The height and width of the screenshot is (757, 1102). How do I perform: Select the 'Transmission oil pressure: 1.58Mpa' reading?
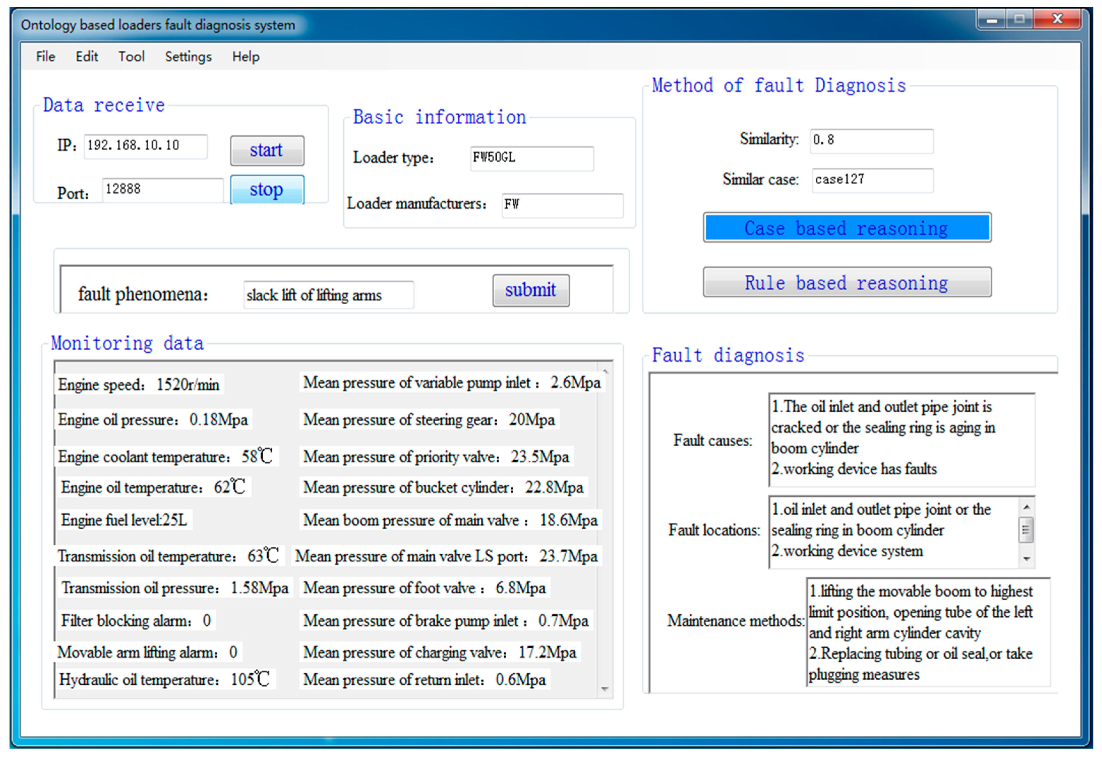click(175, 588)
